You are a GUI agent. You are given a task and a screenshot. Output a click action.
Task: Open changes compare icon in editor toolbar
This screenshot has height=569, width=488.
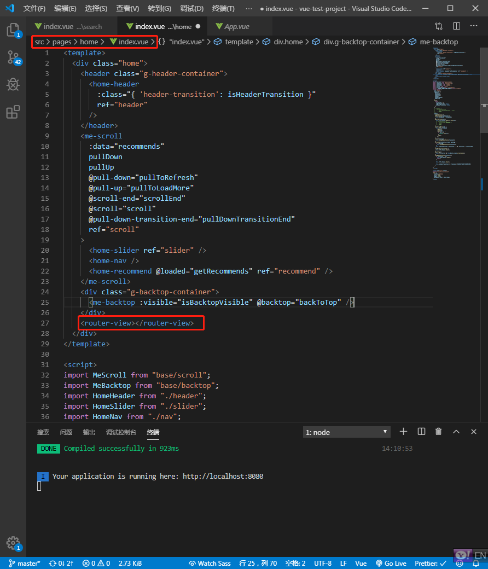[439, 26]
